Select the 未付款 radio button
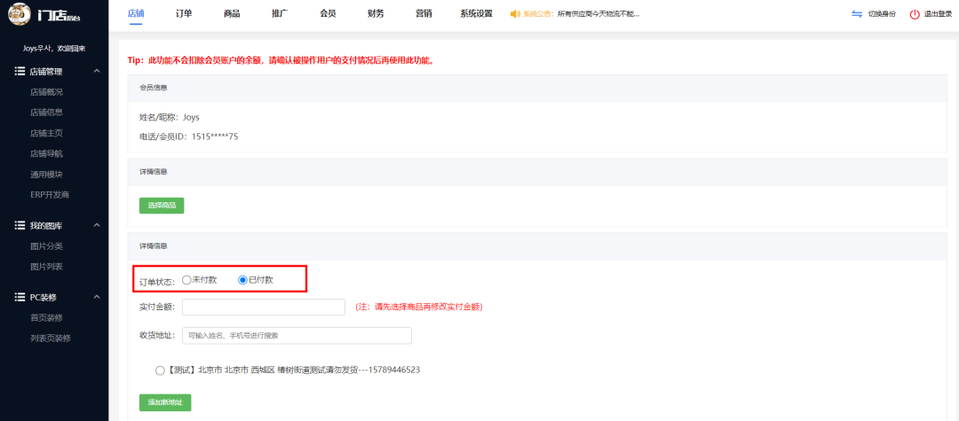 coord(186,279)
